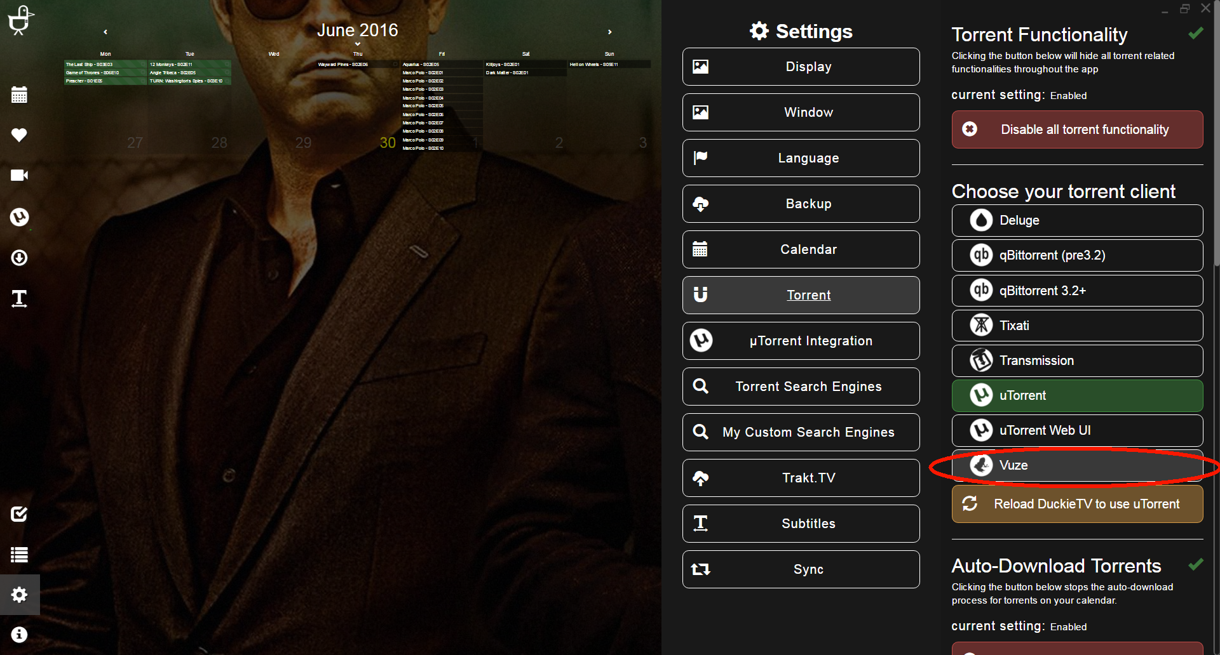Open Torrent Search Engines settings
1220x655 pixels.
point(801,387)
